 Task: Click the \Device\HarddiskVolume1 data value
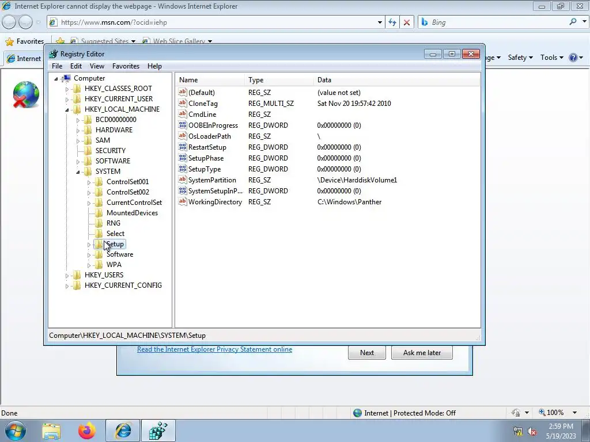pos(357,180)
